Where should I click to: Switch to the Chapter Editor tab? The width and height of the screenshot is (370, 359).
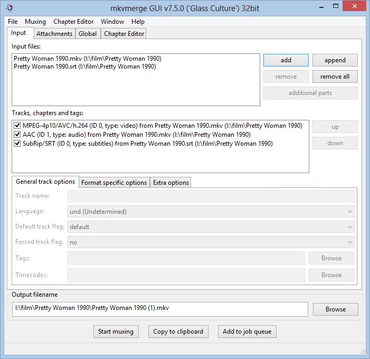click(124, 33)
